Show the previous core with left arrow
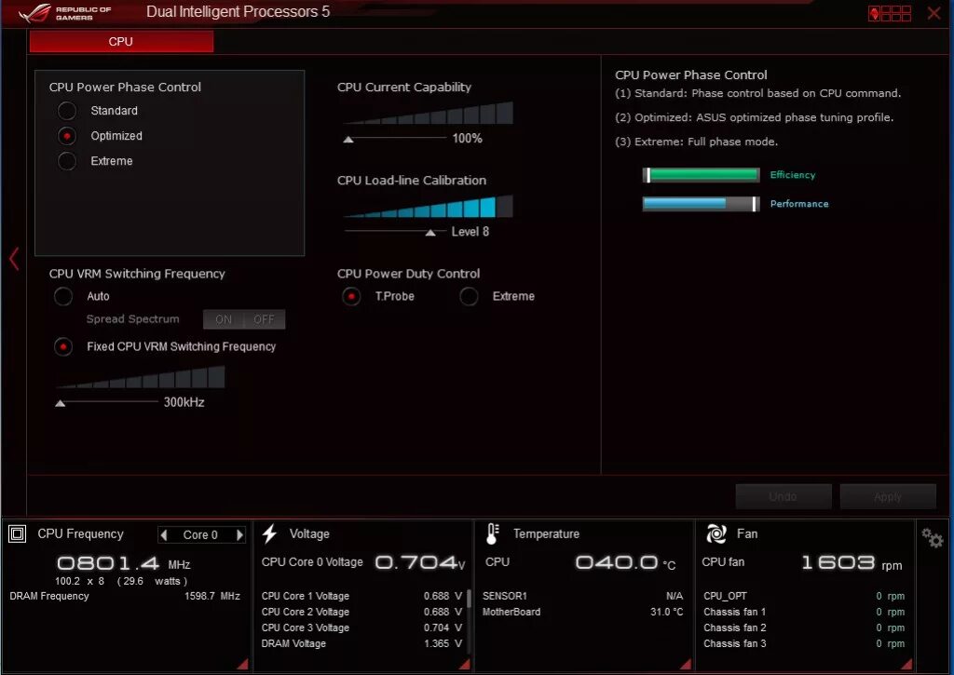954x675 pixels. coord(164,534)
